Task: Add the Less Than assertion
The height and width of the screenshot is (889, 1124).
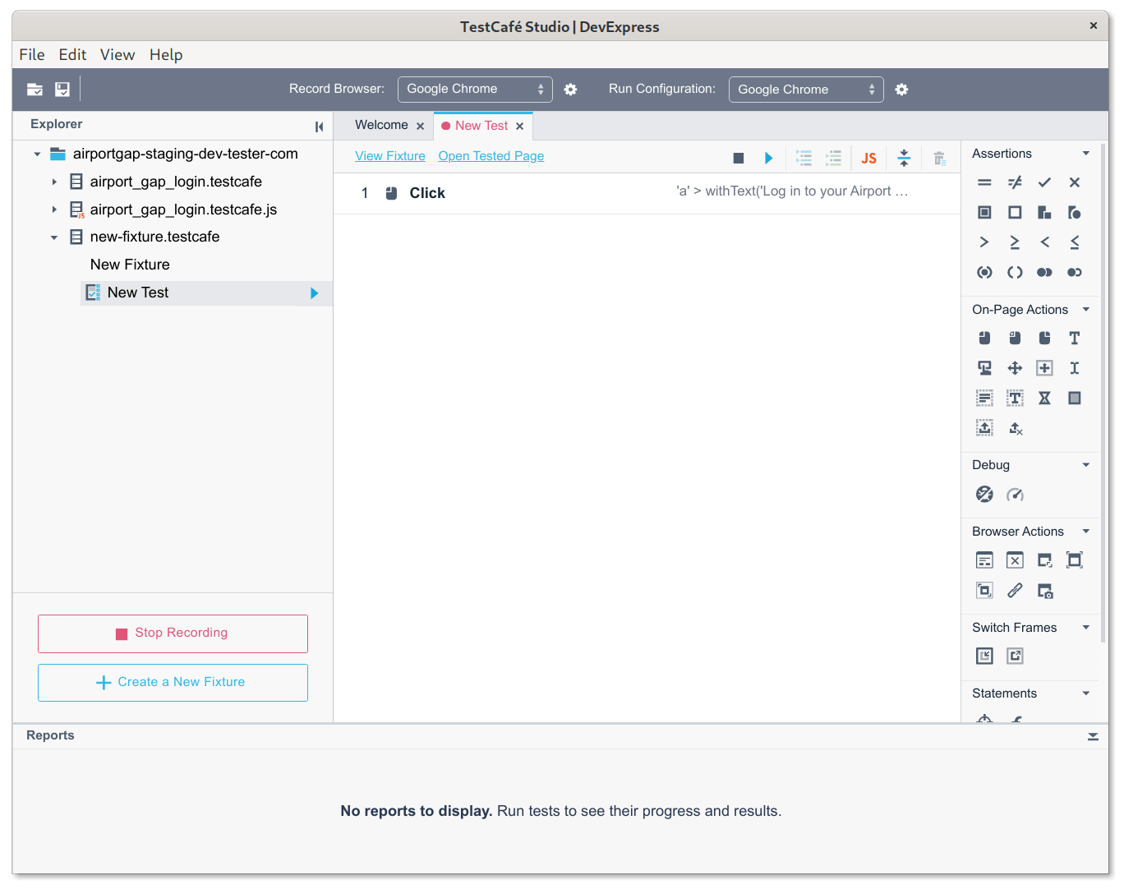Action: pyautogui.click(x=1044, y=242)
